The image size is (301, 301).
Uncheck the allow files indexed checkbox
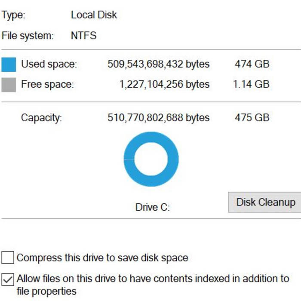(x=8, y=279)
